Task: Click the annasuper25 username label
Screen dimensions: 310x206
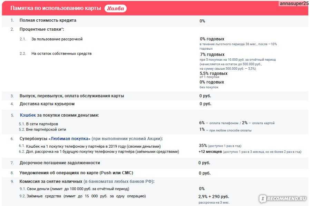Action: (294, 3)
